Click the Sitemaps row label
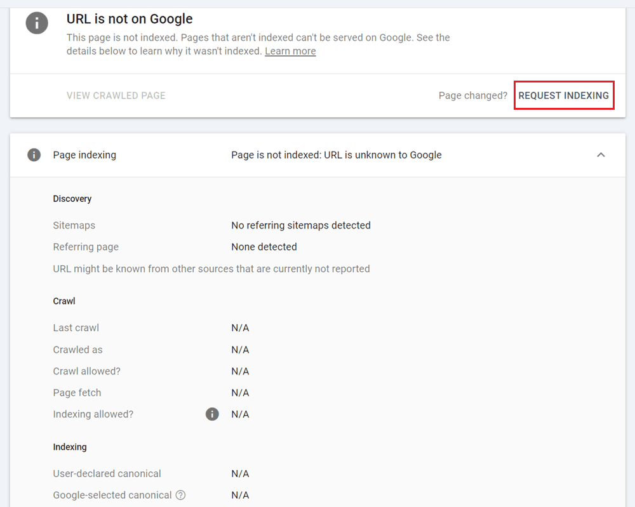 tap(74, 225)
